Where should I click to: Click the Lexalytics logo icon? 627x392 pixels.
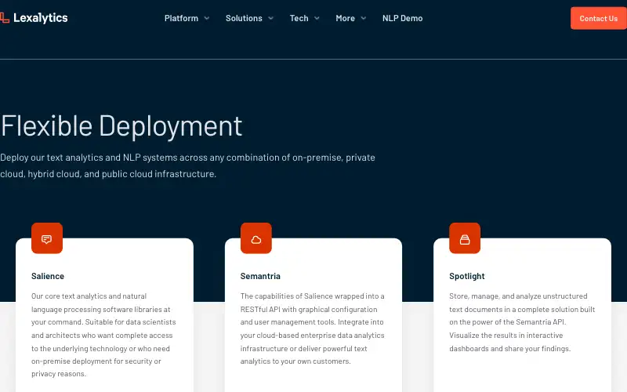coord(5,18)
